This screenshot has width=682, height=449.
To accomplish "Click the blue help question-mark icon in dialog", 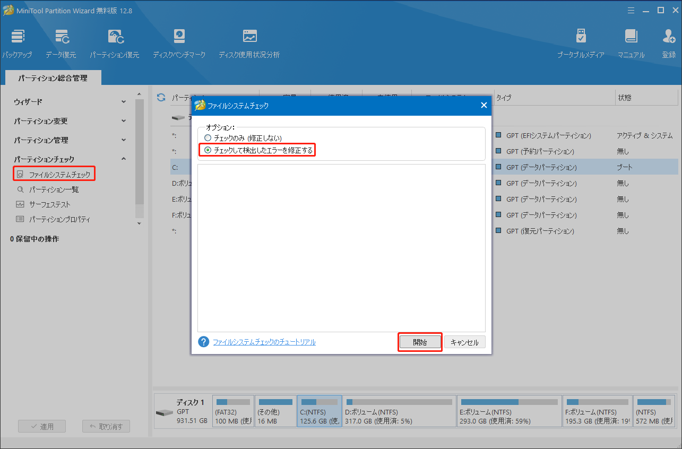I will (x=204, y=342).
